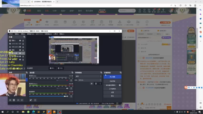Image resolution: width=203 pixels, height=114 pixels.
Task: Open a new browser tab
Action: pyautogui.click(x=58, y=2)
